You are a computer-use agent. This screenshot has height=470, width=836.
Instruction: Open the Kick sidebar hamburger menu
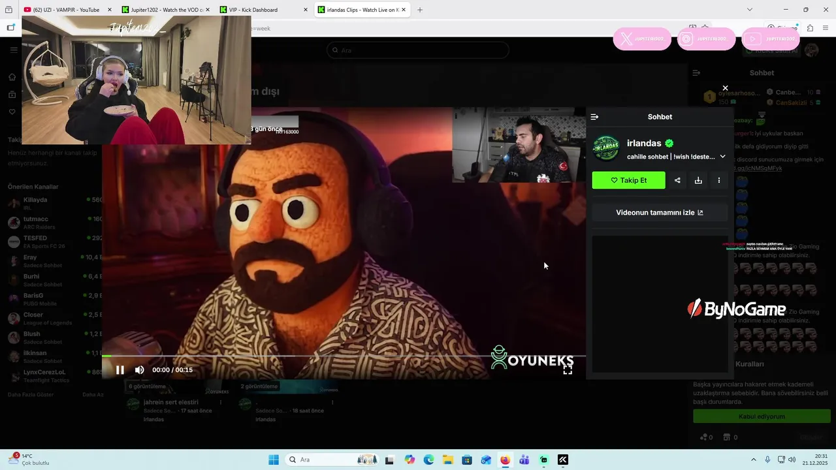[14, 50]
